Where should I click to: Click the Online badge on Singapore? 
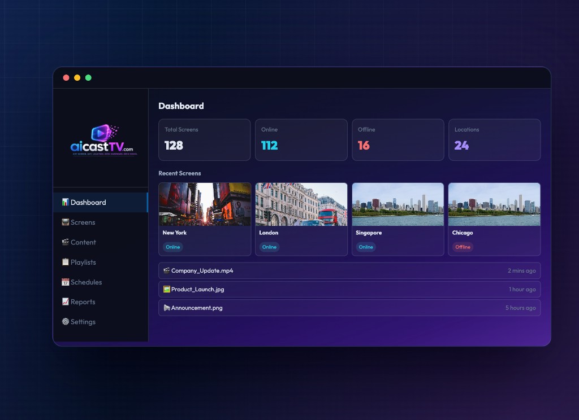pos(366,247)
